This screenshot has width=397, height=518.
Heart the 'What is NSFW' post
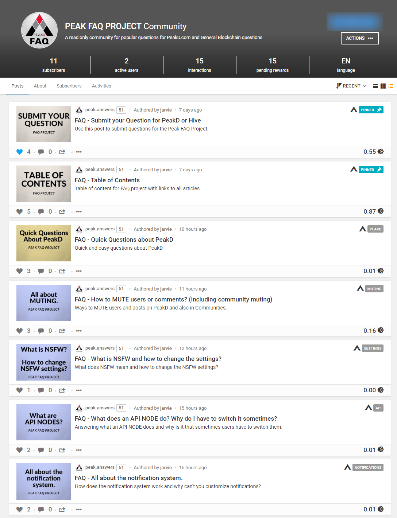coord(20,390)
